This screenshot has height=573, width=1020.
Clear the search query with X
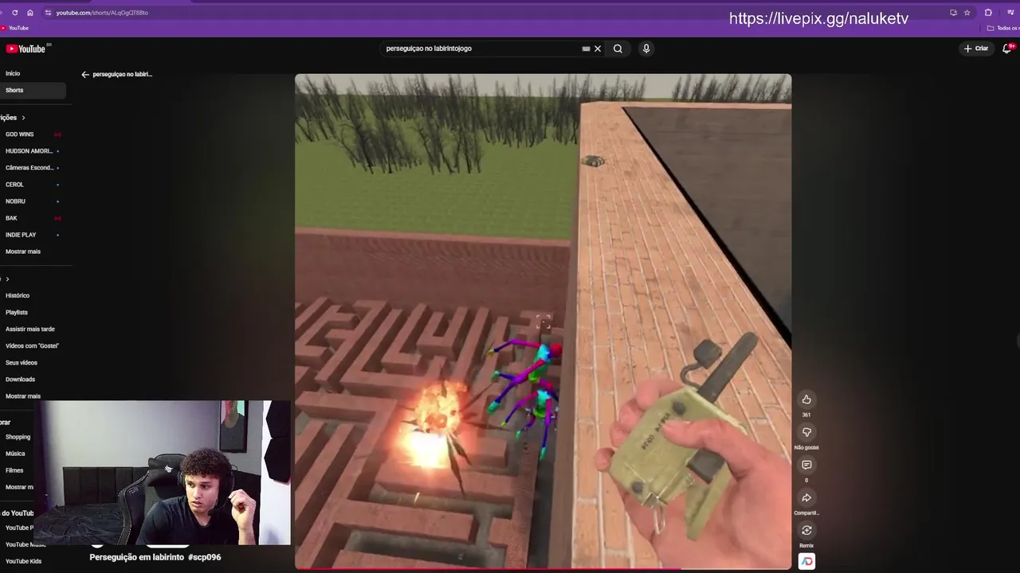(x=598, y=49)
